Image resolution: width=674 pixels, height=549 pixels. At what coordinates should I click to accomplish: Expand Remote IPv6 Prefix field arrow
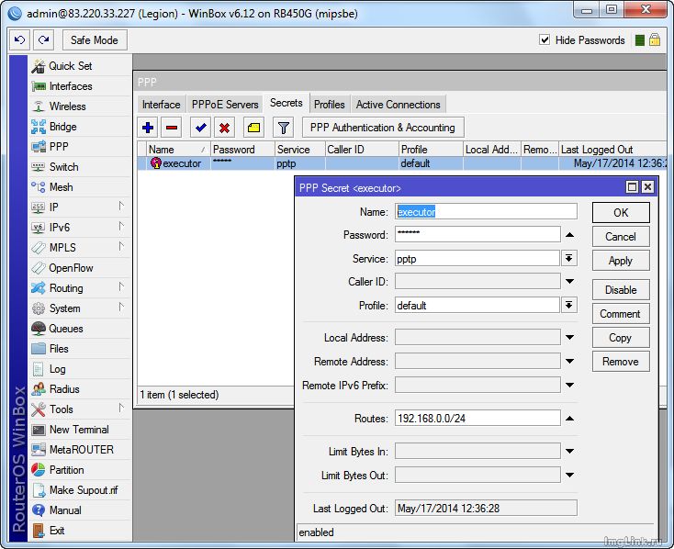[x=569, y=386]
